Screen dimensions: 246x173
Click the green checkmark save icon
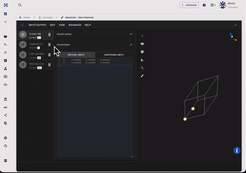235,25
